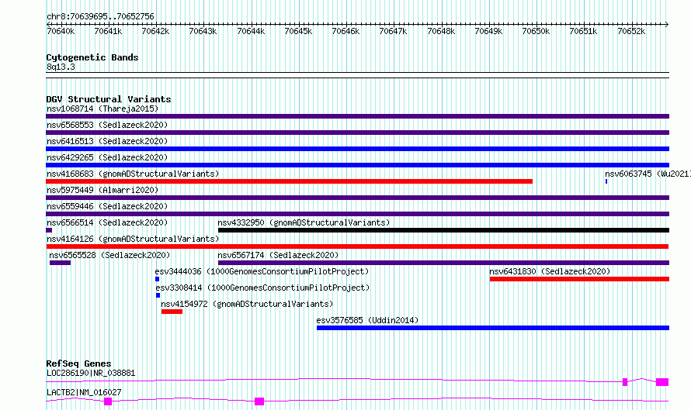
Task: Click the 70648k ruler tick label
Action: [x=441, y=31]
